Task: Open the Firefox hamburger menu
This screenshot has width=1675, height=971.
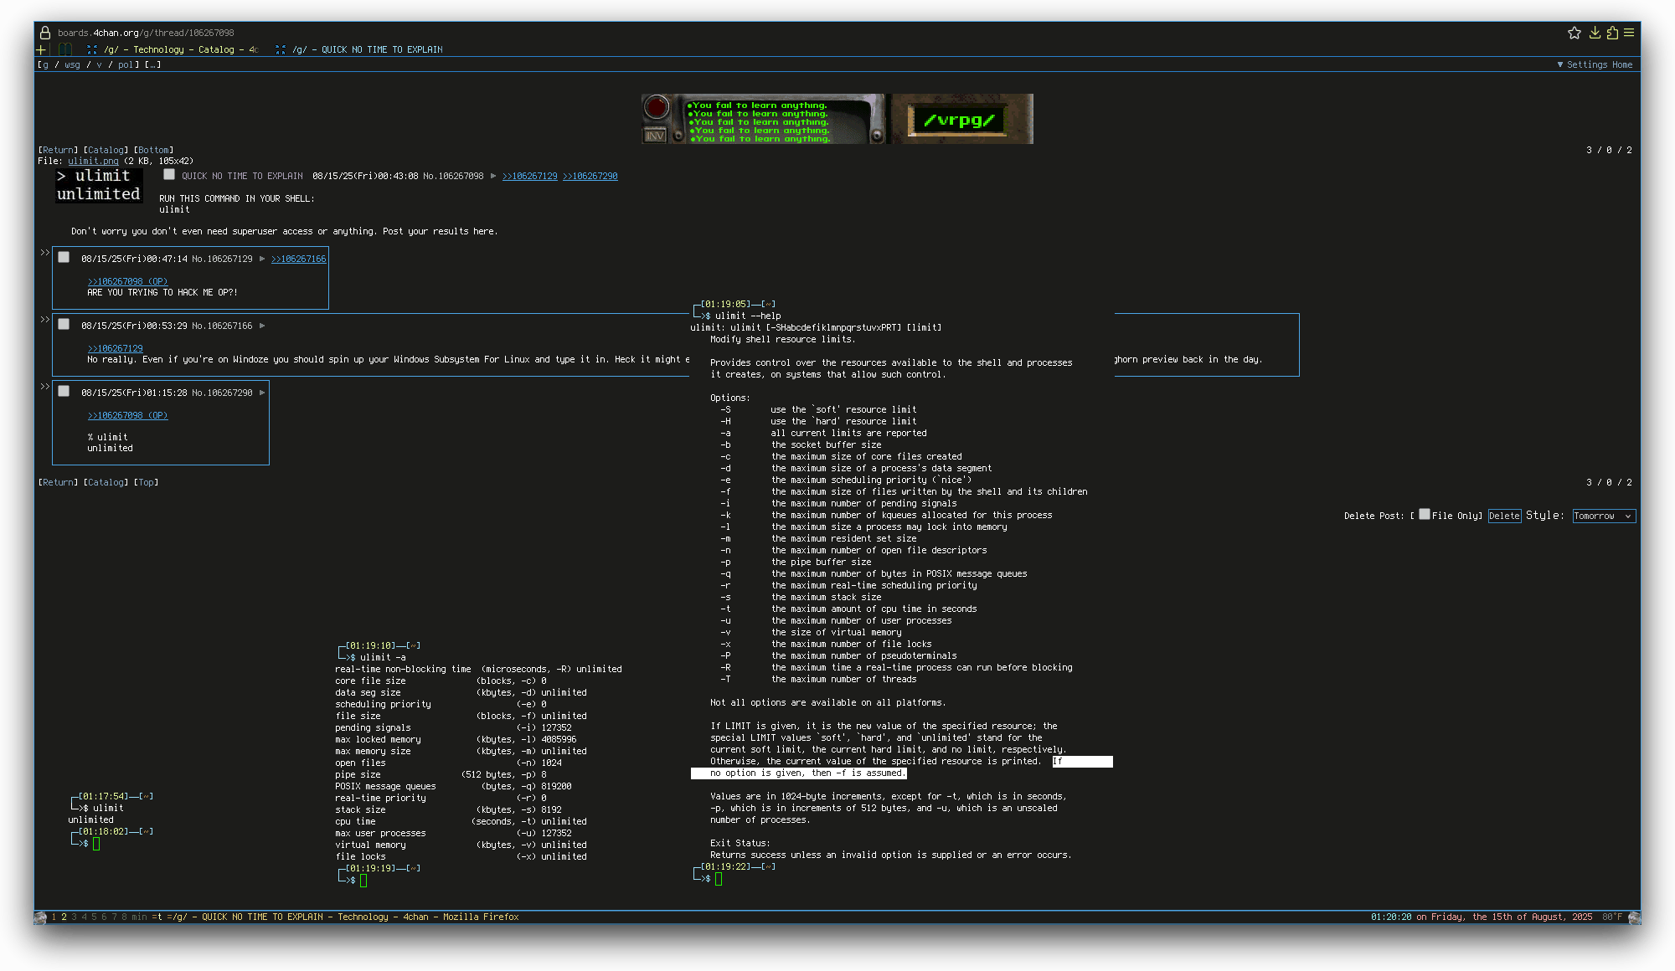Action: tap(1629, 33)
